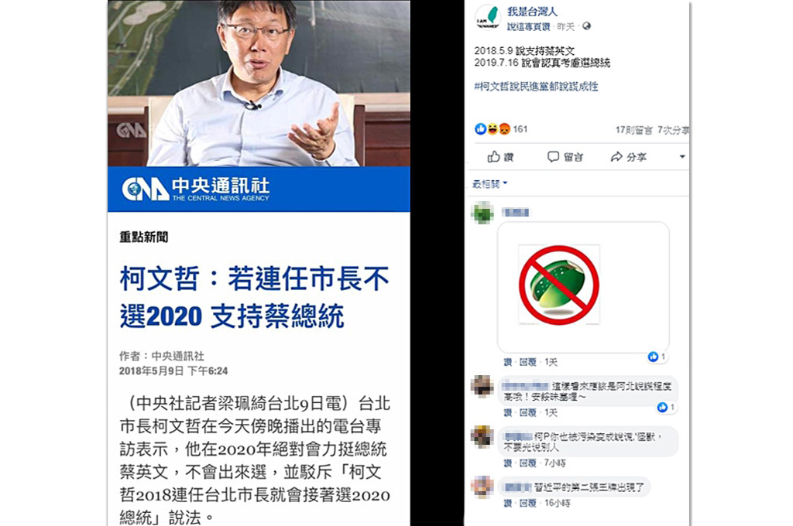793x526 pixels.
Task: Click 說這專頁讚 to like the page
Action: [528, 26]
